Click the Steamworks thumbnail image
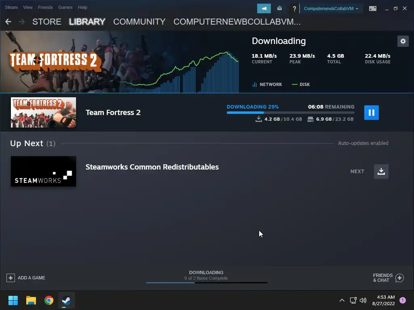The width and height of the screenshot is (414, 310). tap(43, 171)
